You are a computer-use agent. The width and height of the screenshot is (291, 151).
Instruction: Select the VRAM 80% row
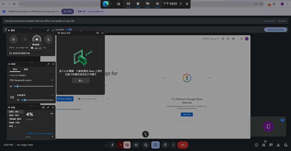[15, 119]
